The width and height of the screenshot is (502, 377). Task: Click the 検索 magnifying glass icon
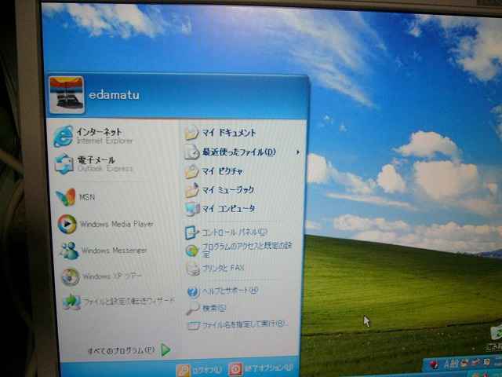193,309
